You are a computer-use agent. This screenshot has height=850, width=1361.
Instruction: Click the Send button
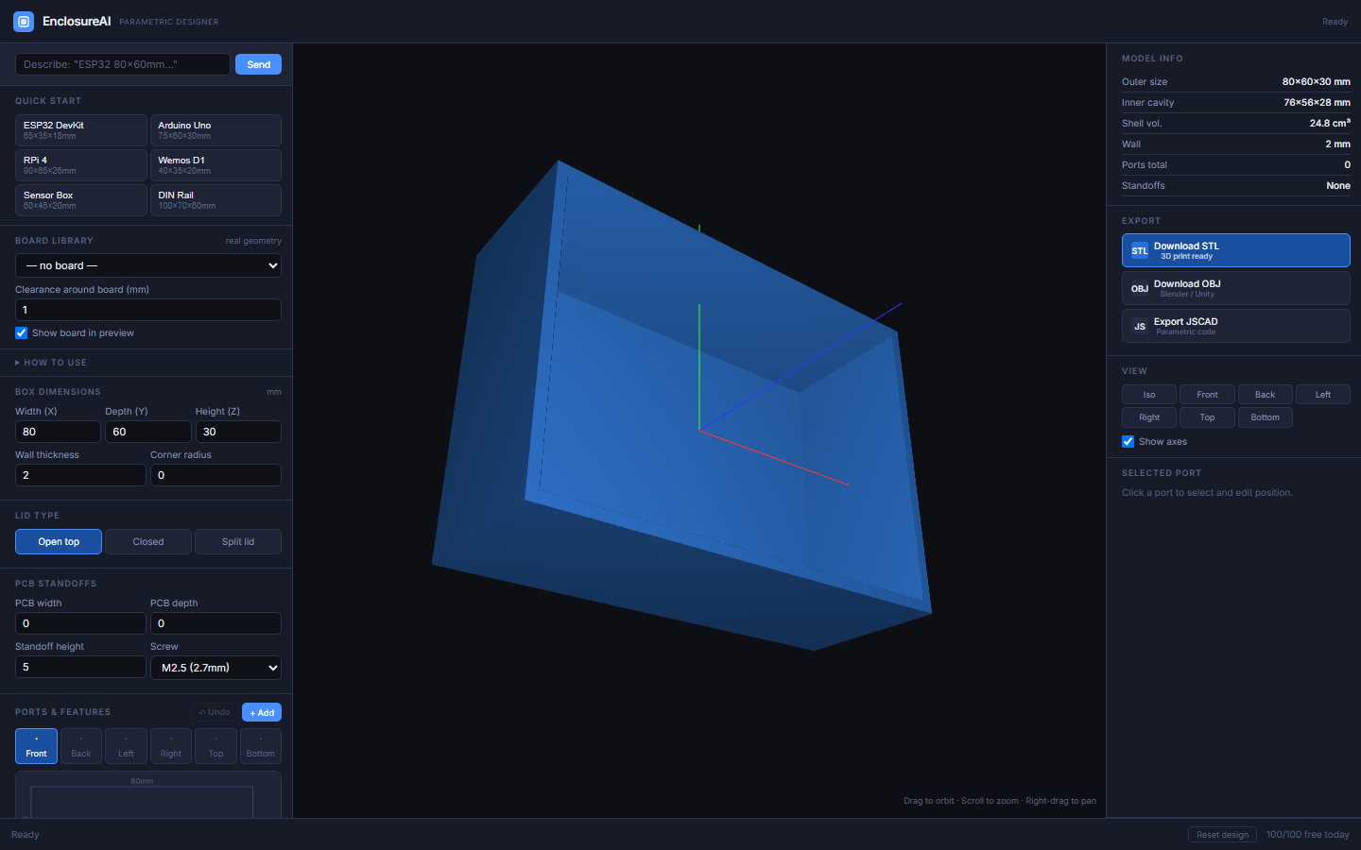tap(258, 64)
